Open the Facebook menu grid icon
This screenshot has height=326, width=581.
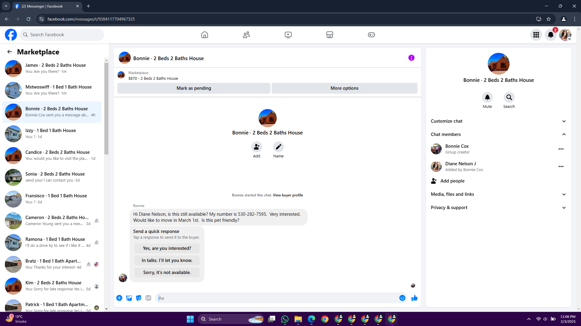(x=536, y=35)
